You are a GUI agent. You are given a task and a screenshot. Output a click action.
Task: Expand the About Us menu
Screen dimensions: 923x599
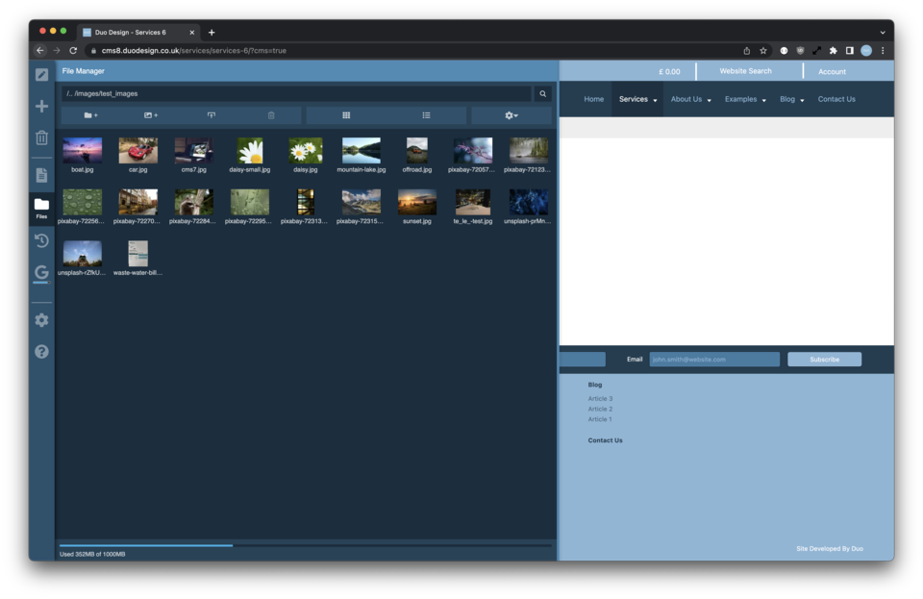click(x=690, y=99)
